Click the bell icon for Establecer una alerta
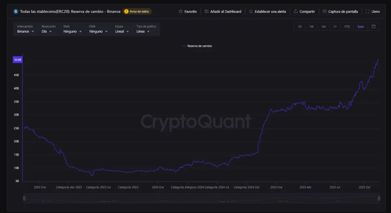This screenshot has height=213, width=391. pyautogui.click(x=251, y=11)
